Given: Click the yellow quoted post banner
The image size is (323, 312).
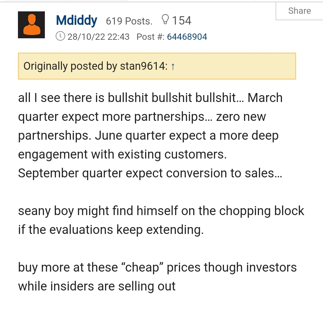Looking at the screenshot, I should pyautogui.click(x=157, y=66).
